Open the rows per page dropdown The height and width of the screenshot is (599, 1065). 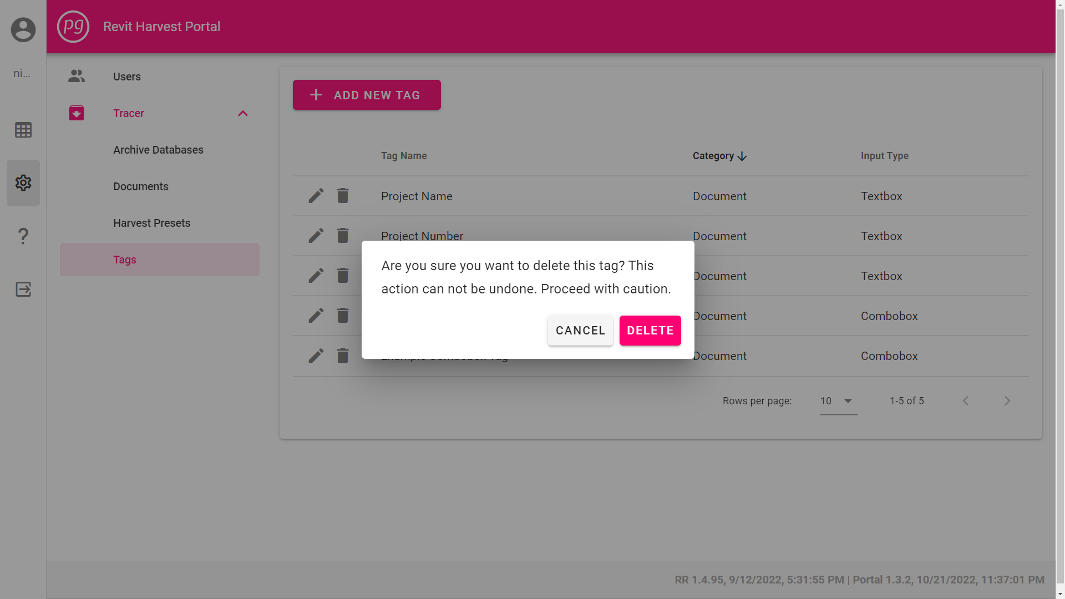[838, 400]
